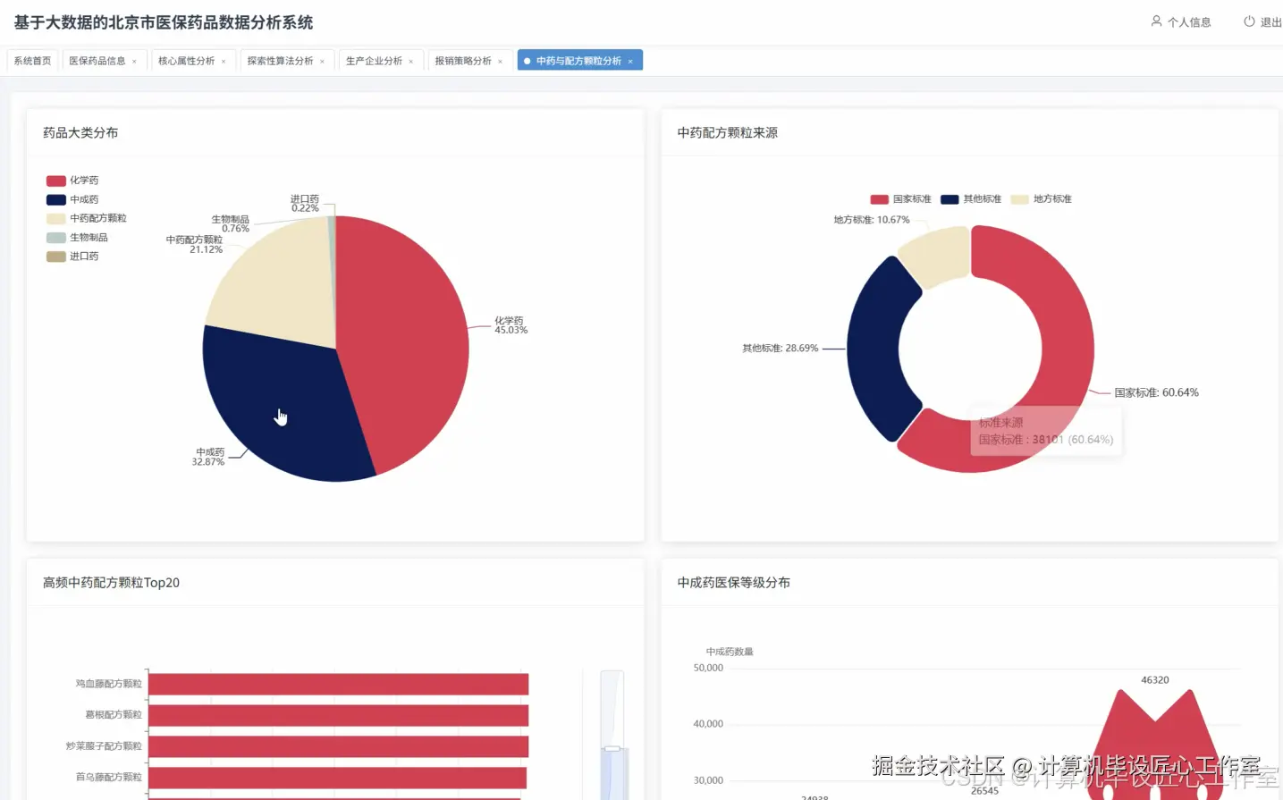This screenshot has width=1283, height=800.
Task: Click the 生物制品 0.76% label
Action: click(x=231, y=223)
